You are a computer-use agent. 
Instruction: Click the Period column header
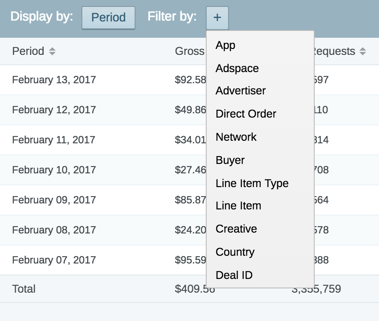[28, 51]
